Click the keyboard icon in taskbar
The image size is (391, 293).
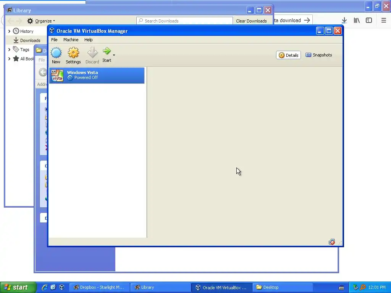click(x=341, y=288)
